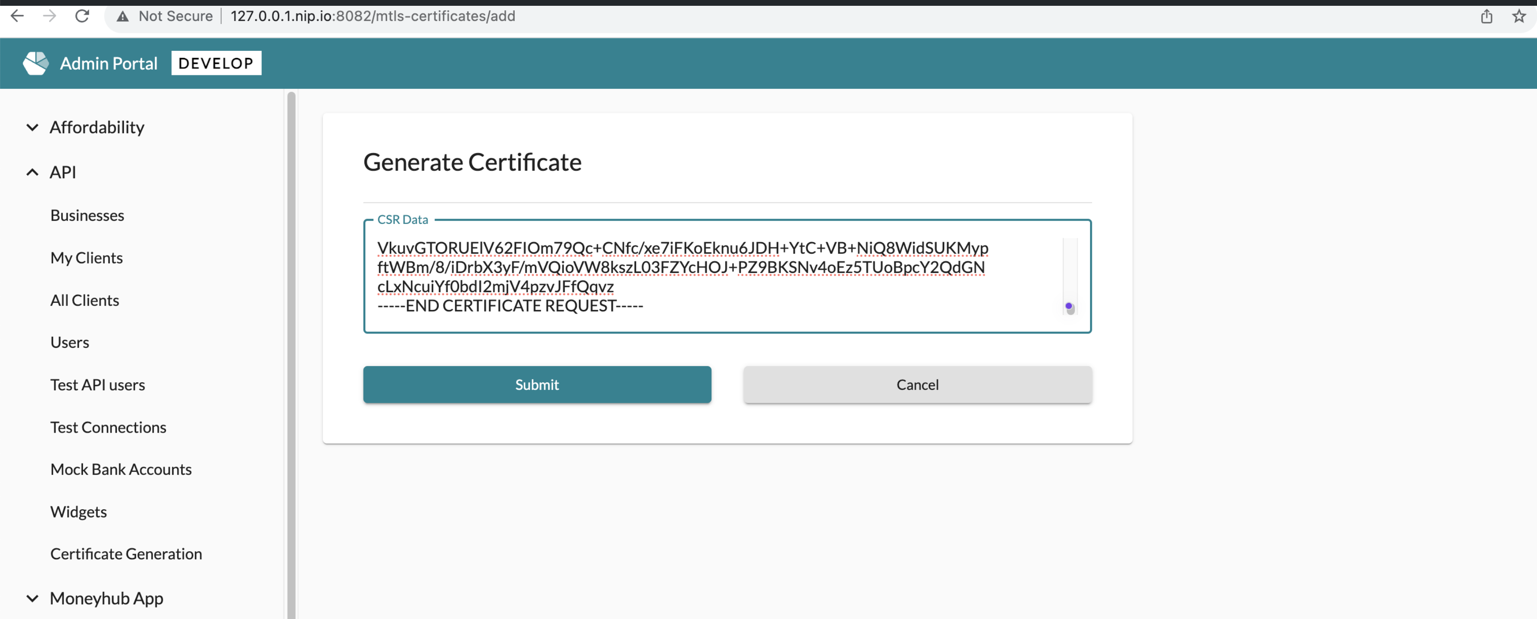
Task: Expand the Affordability section
Action: (x=33, y=127)
